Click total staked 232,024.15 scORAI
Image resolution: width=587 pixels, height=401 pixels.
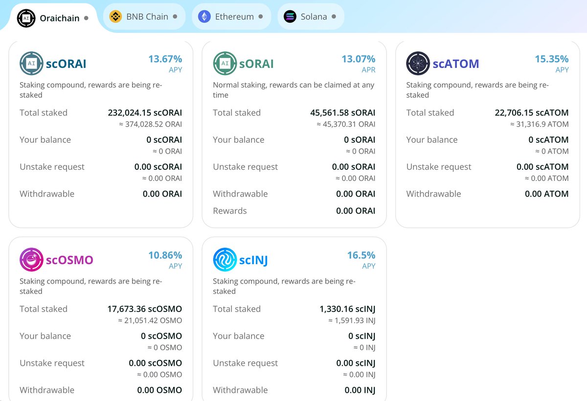click(145, 112)
